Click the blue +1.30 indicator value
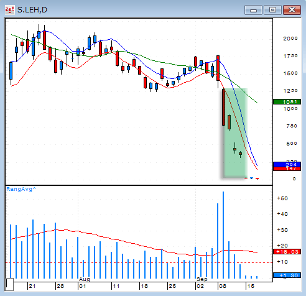The image size is (306, 296). [x=287, y=275]
